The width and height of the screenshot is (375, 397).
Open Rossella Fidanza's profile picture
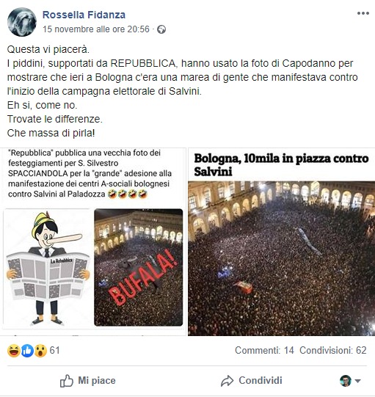(x=22, y=22)
